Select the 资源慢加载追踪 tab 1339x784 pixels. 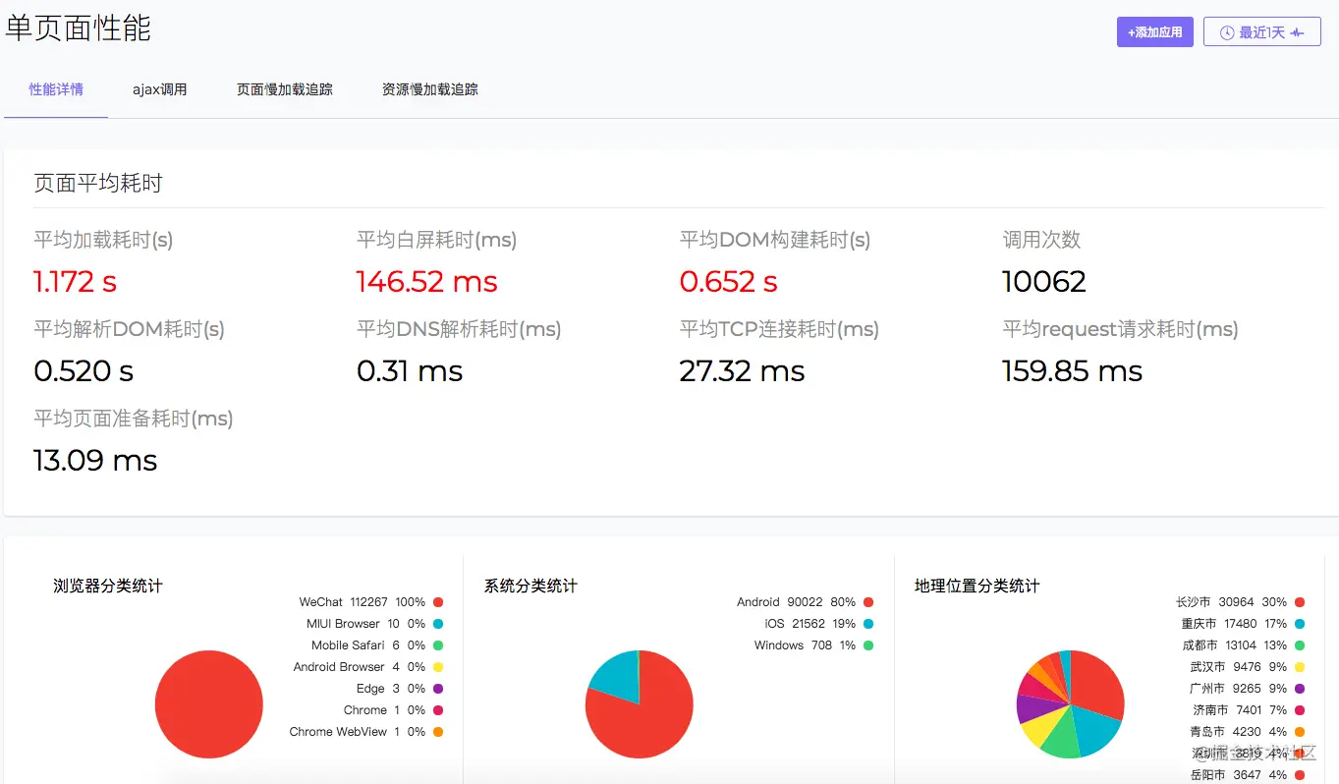tap(430, 89)
